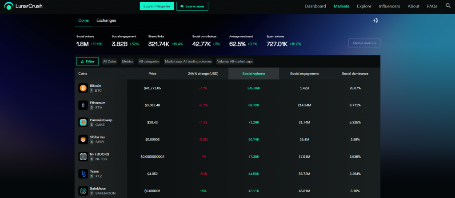Click Ethereum social engagement 214.34M
The image size is (455, 198).
coord(304,105)
